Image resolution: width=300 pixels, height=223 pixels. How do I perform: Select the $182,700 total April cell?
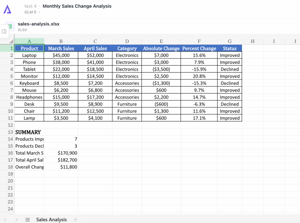pos(61,160)
